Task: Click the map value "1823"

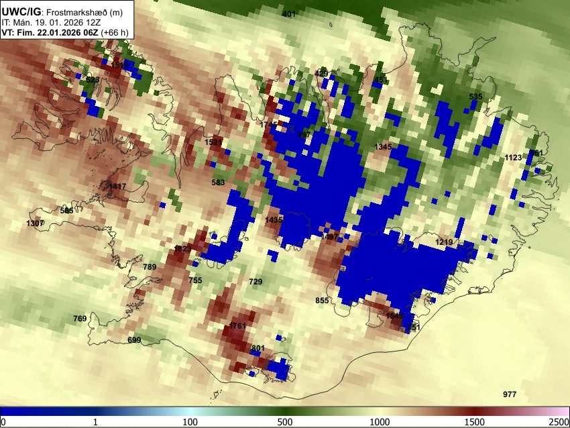Action: [x=182, y=249]
